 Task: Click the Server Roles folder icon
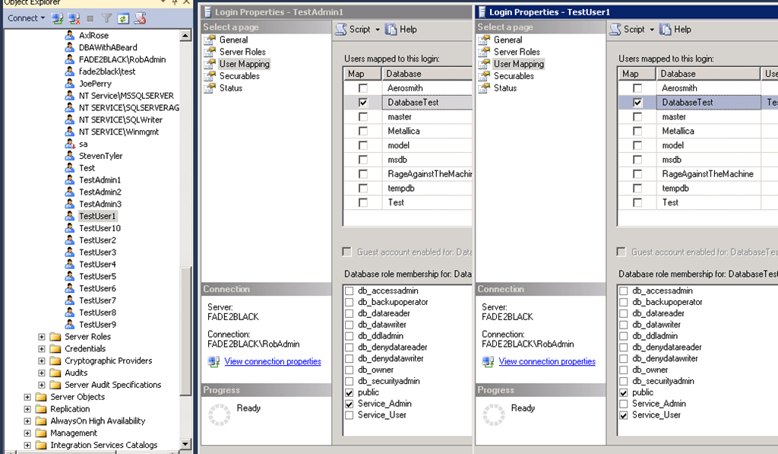55,337
